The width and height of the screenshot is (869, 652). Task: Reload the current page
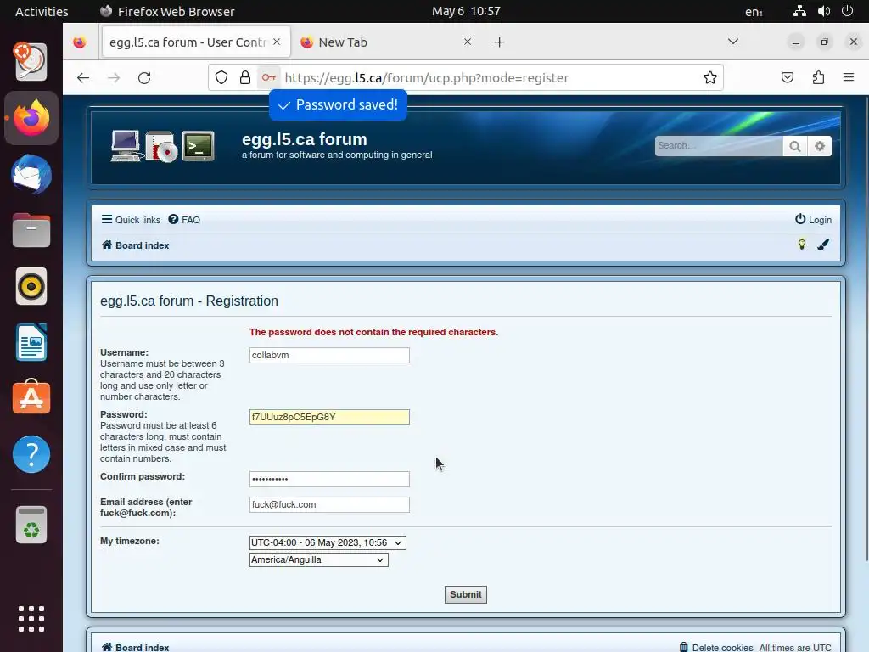(144, 77)
